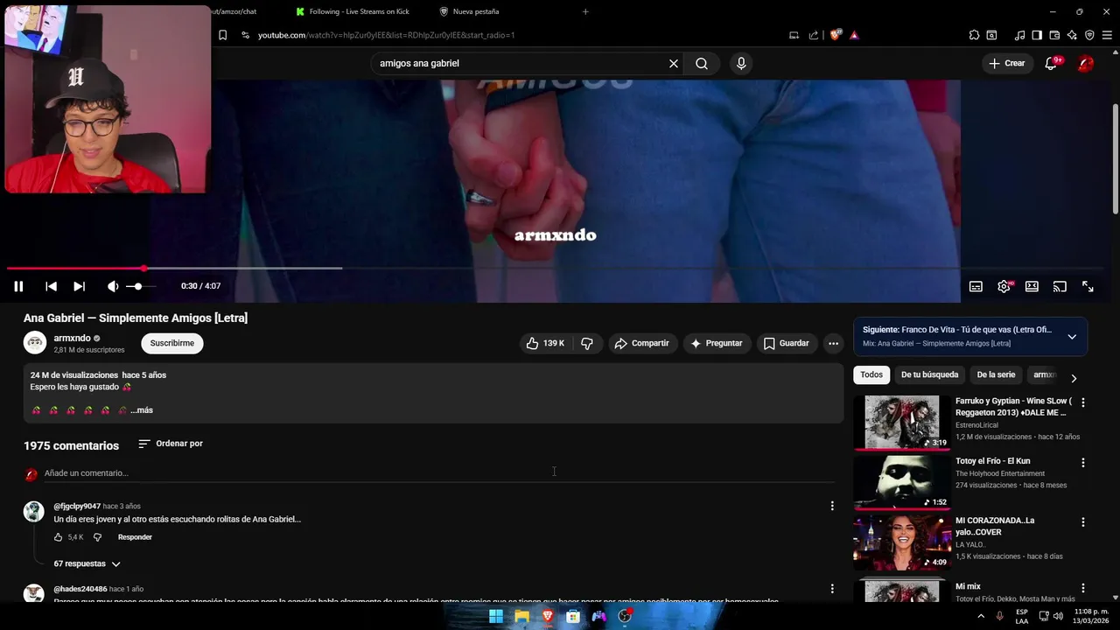Expand the Siguiente mix playlist panel
Viewport: 1120px width, 630px height.
tap(1072, 337)
